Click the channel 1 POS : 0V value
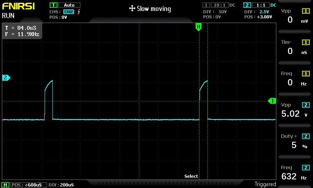This screenshot has height=188, width=313. 218,17
